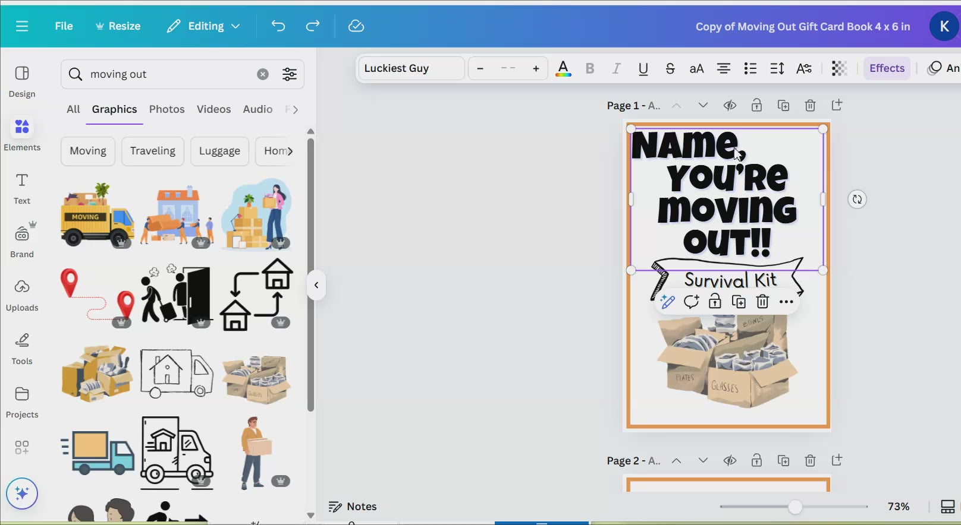Image resolution: width=961 pixels, height=525 pixels.
Task: Filter results by the Luggage chip
Action: 219,151
